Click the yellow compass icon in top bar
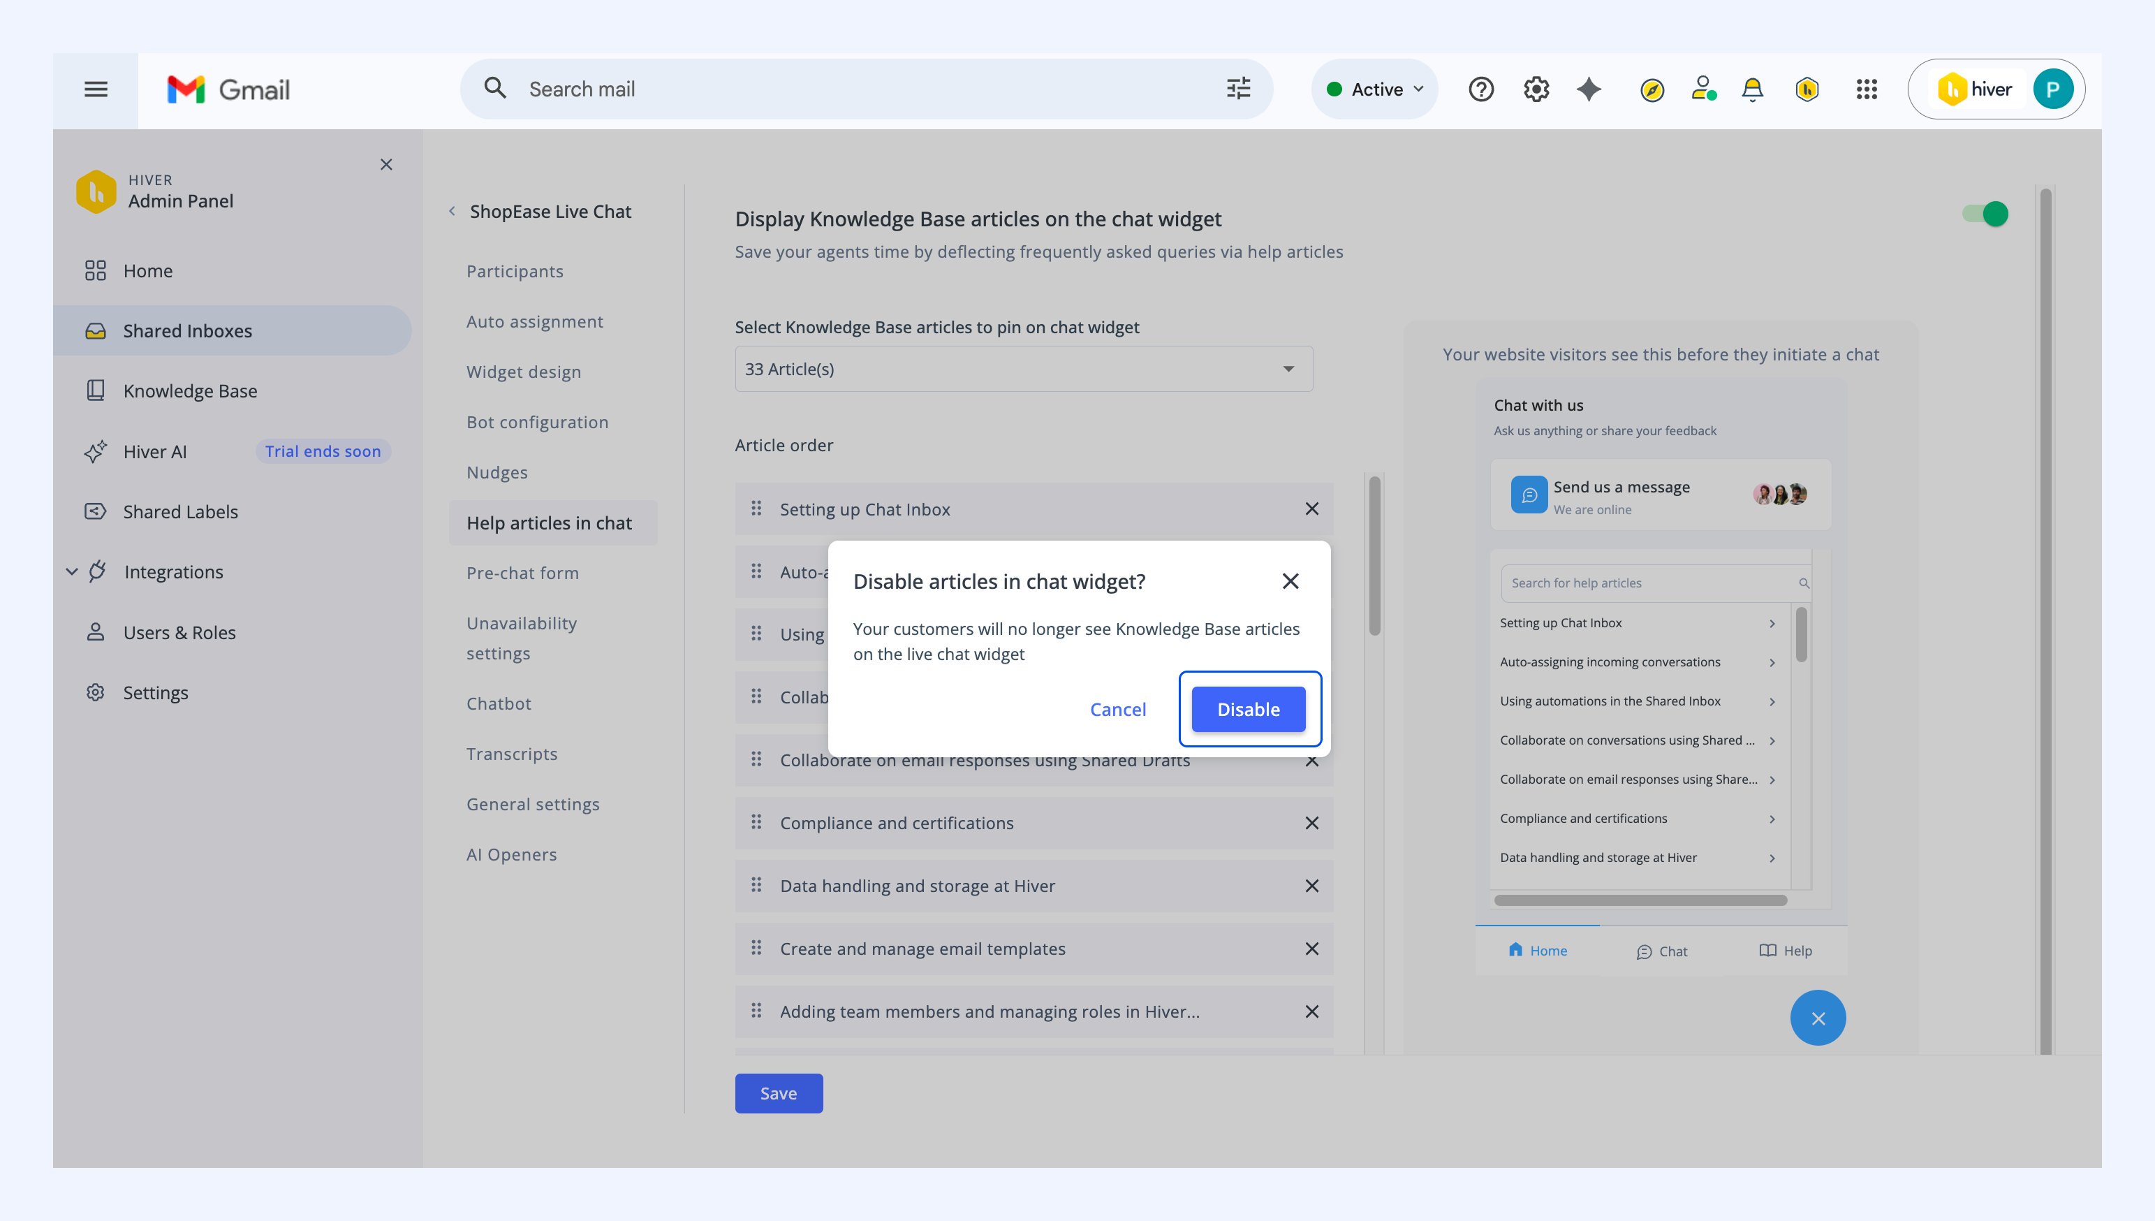The height and width of the screenshot is (1221, 2155). point(1652,89)
